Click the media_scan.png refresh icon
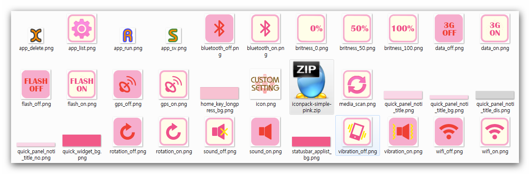Viewport: 530px width, 174px height. pos(357,84)
